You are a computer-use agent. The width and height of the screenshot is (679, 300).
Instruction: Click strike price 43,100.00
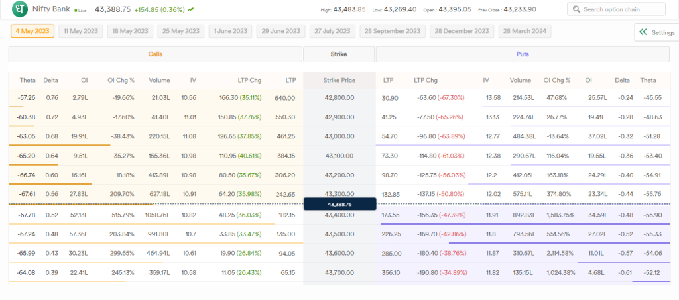point(339,155)
